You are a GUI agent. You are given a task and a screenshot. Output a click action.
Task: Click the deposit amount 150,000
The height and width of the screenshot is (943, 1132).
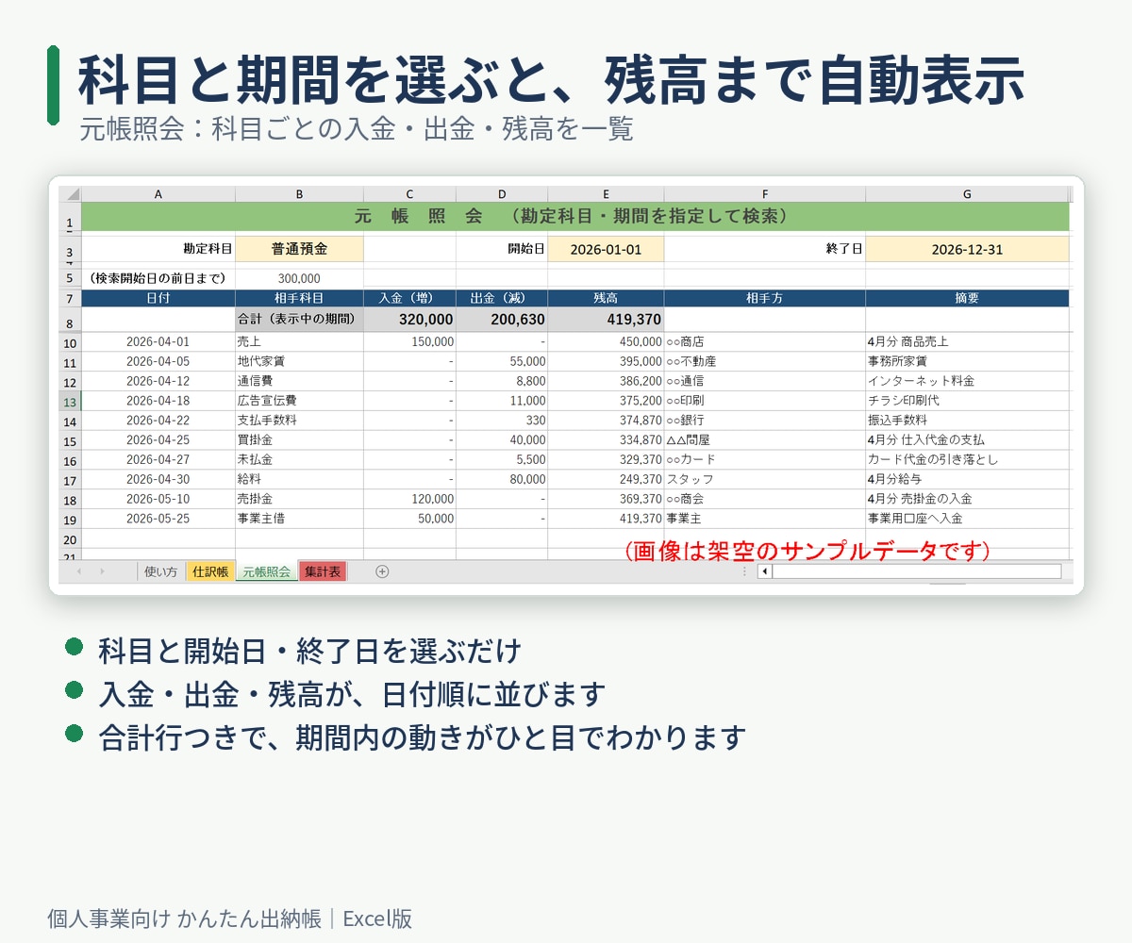[409, 342]
